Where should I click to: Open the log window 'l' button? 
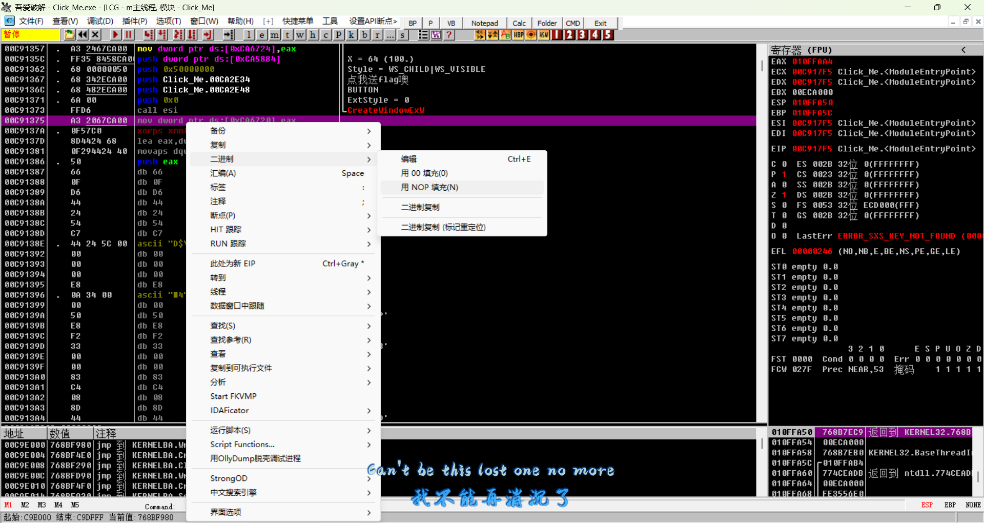coord(249,34)
